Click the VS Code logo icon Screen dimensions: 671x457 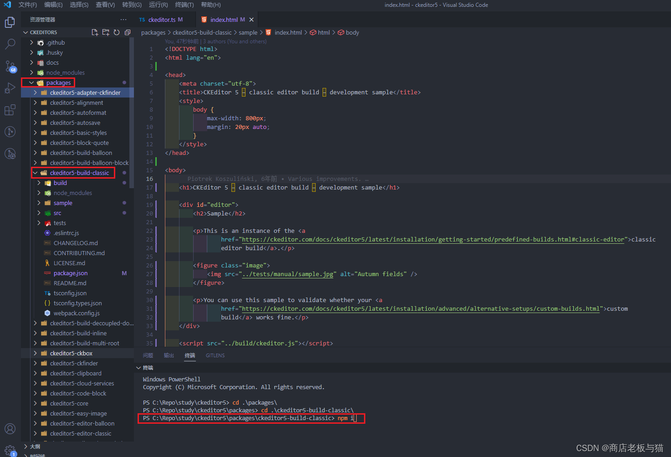(x=7, y=5)
